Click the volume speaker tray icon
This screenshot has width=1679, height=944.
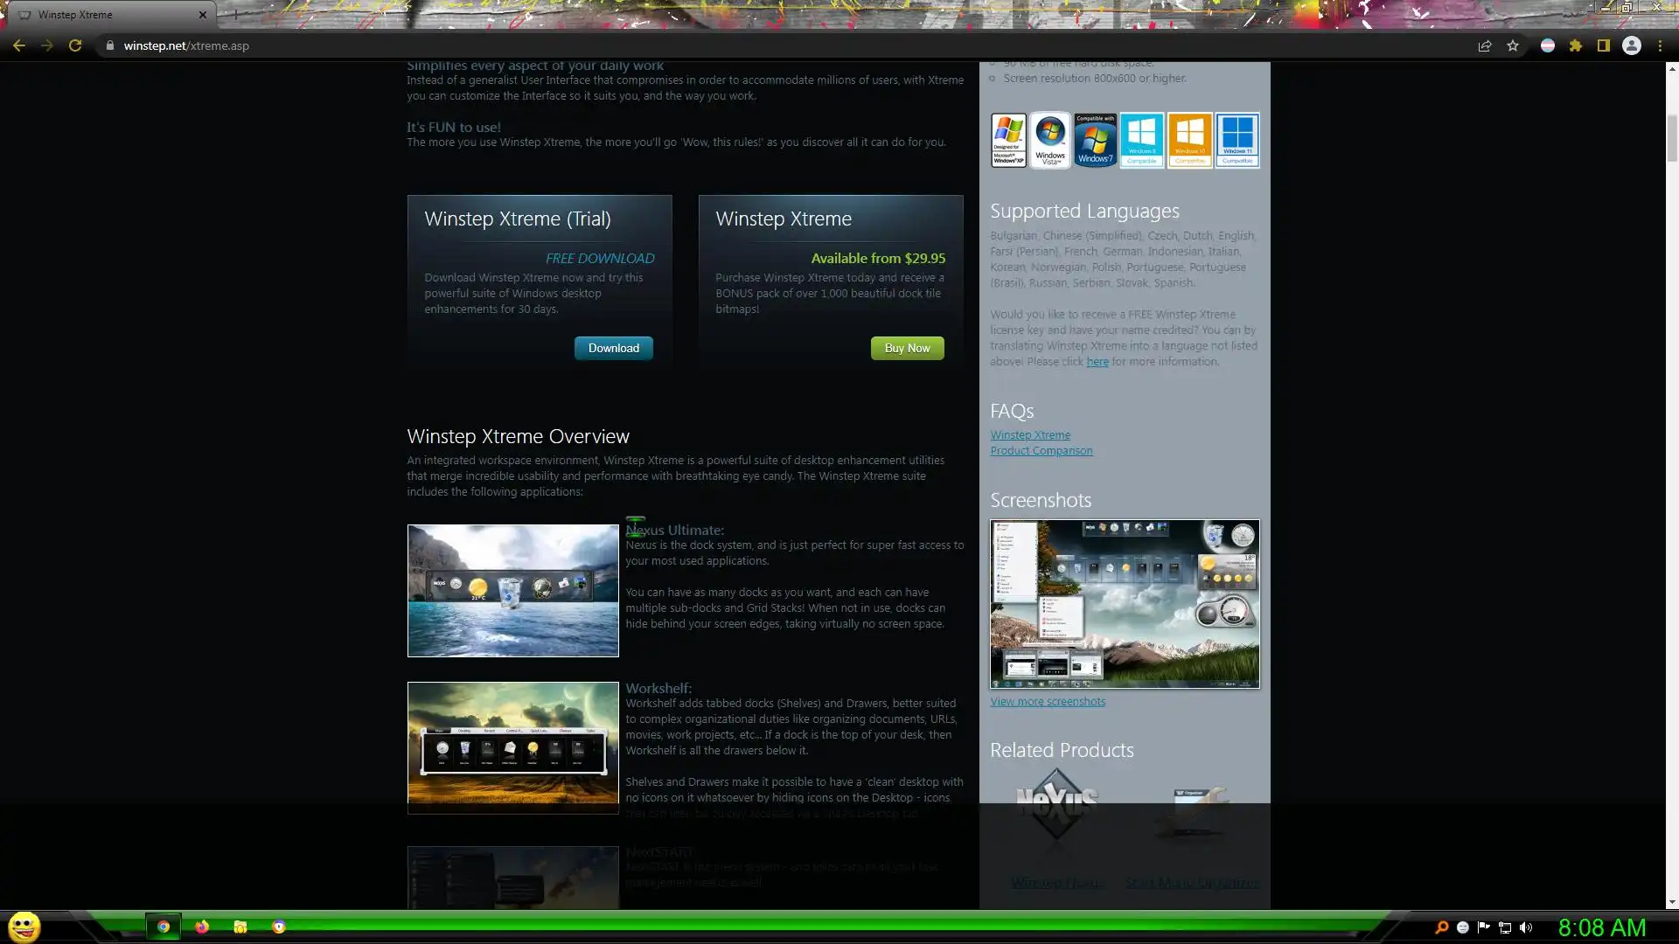pyautogui.click(x=1526, y=927)
